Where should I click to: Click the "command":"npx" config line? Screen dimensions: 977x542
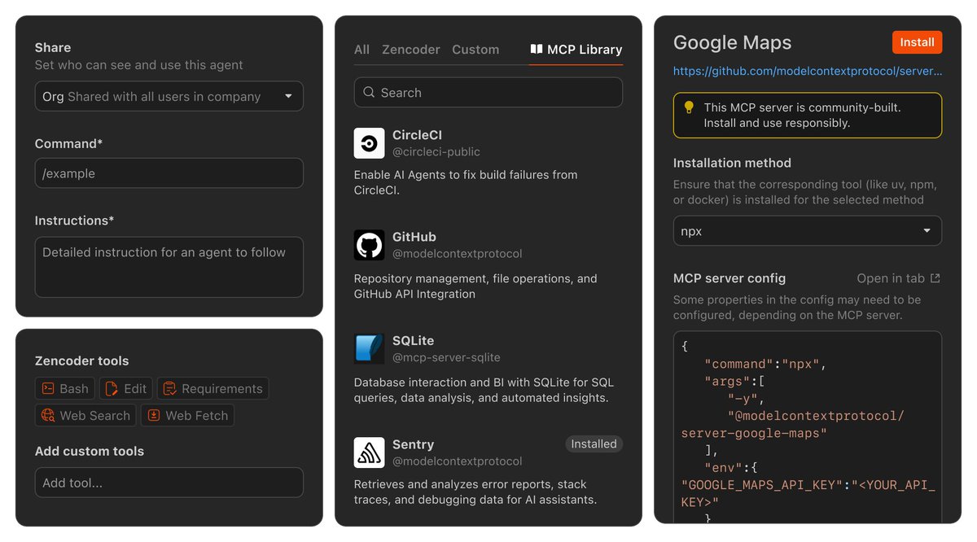pos(766,364)
